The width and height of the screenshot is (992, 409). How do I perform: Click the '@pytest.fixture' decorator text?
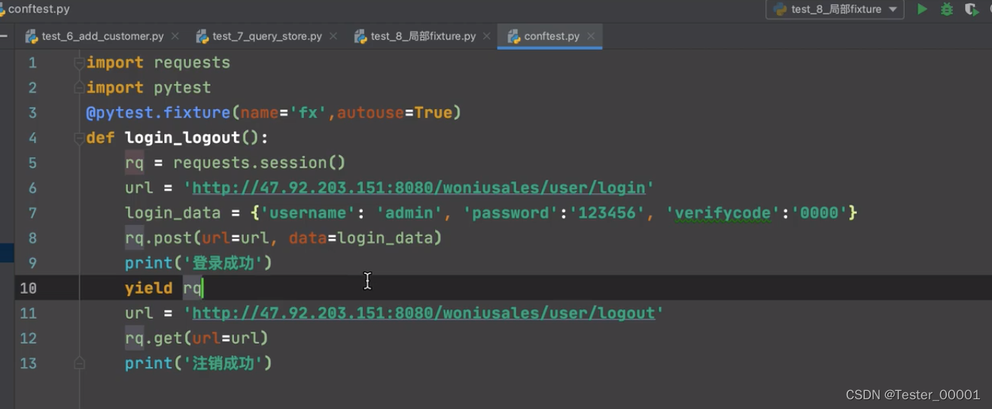(158, 113)
